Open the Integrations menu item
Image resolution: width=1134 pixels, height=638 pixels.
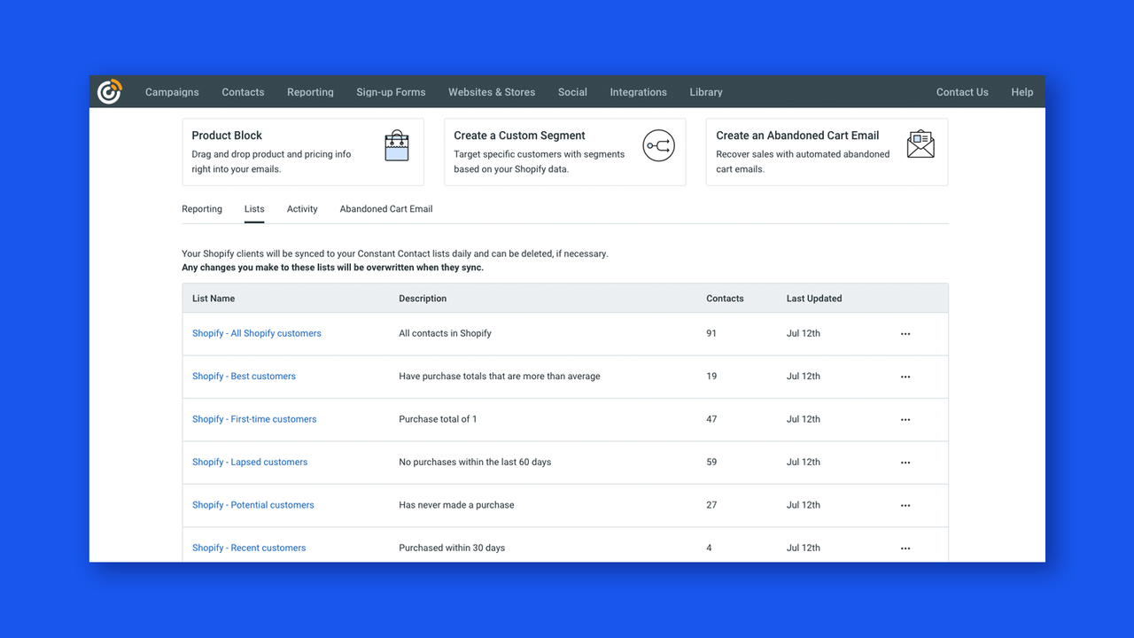click(x=638, y=92)
